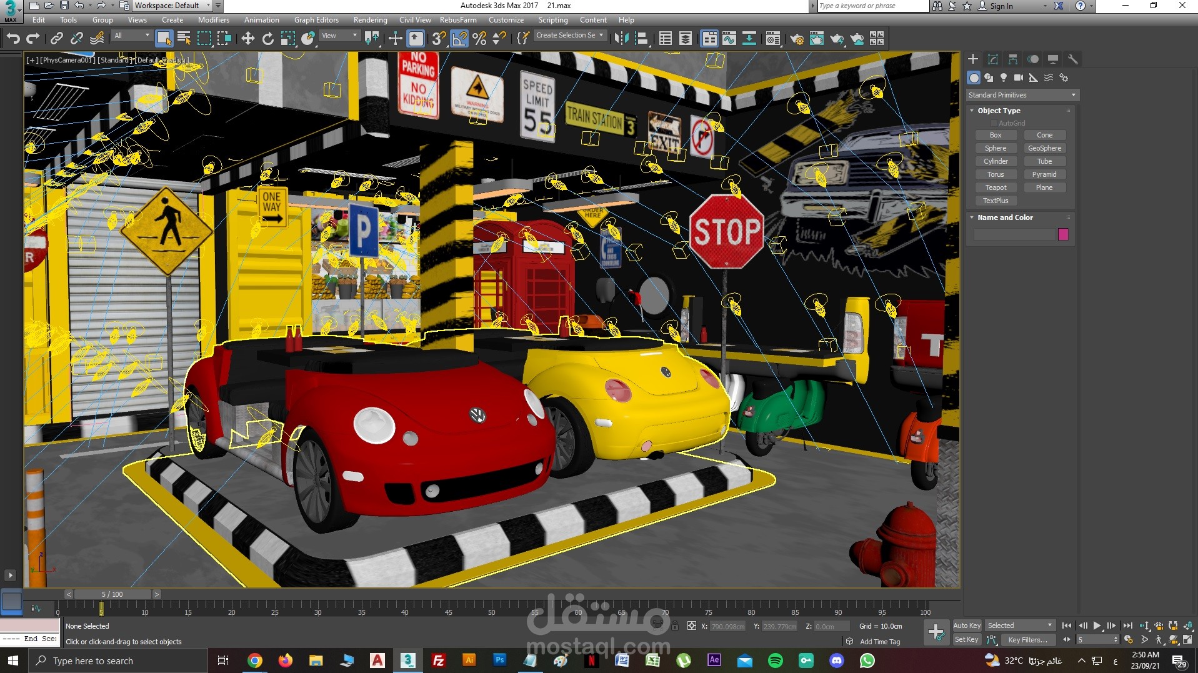The width and height of the screenshot is (1198, 673).
Task: Click the Mirror tool icon
Action: 621,39
